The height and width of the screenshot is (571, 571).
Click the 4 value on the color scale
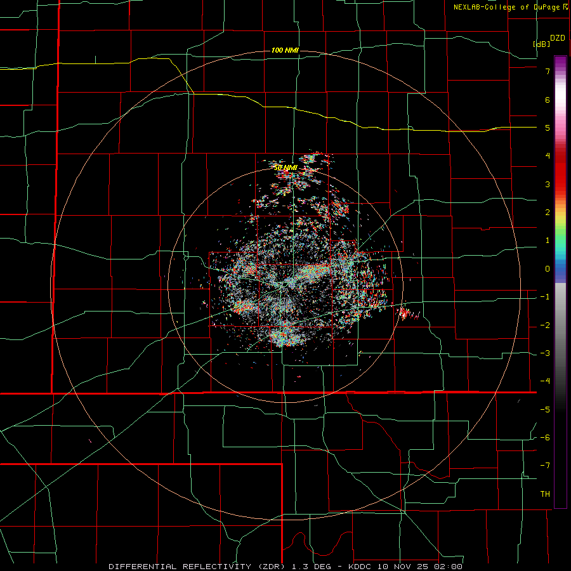pos(548,156)
